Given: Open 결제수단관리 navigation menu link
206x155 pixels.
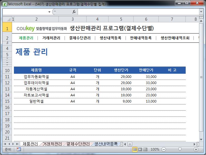Looking at the screenshot, I should click(80, 38).
